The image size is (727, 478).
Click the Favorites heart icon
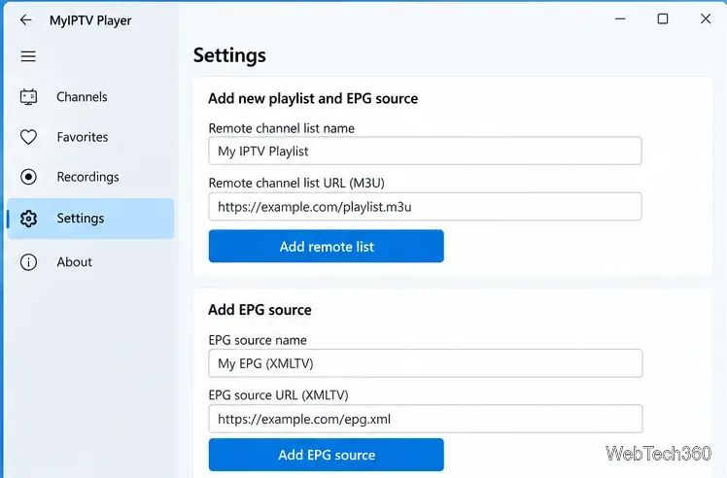(x=28, y=137)
